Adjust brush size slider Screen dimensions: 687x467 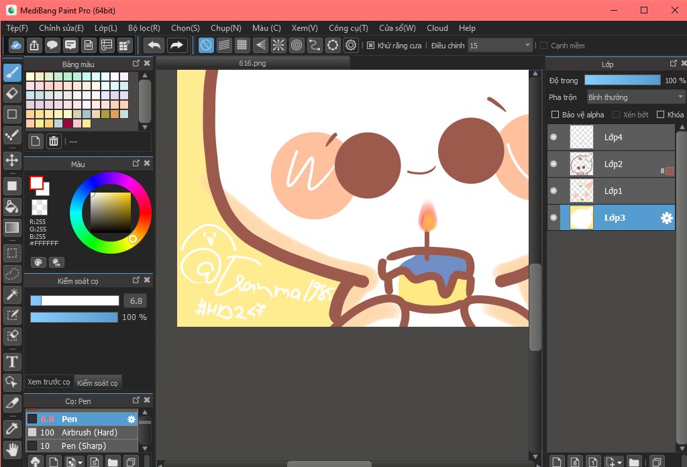pos(74,301)
